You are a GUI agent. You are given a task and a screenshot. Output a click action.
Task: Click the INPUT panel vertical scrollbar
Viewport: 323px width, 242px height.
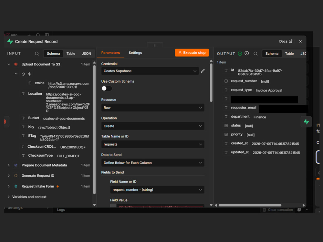pyautogui.click(x=94, y=130)
